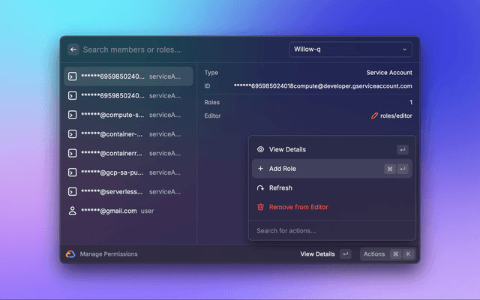Click the back arrow icon
480x300 pixels.
tap(73, 49)
